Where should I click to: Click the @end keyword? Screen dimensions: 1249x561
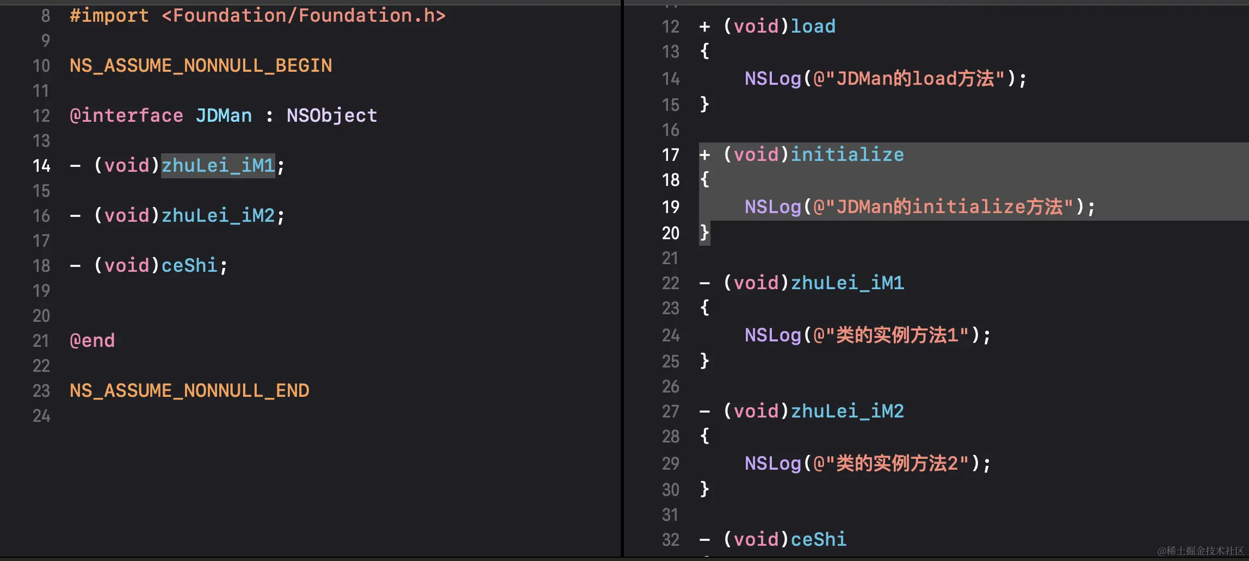91,340
